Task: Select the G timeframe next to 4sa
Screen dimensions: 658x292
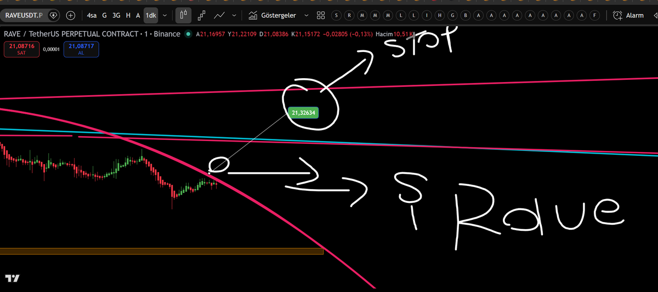Action: [x=105, y=15]
